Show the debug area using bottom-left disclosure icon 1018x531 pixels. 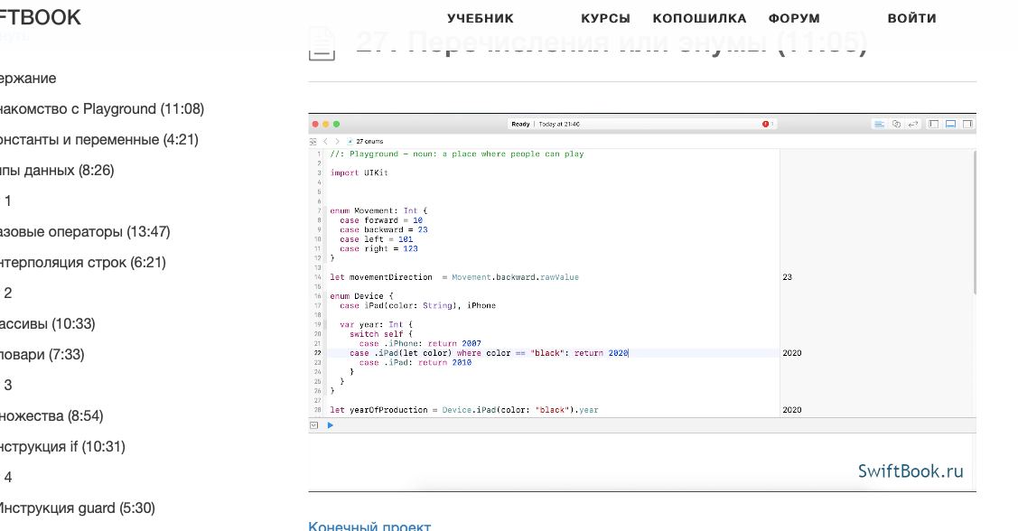[314, 425]
